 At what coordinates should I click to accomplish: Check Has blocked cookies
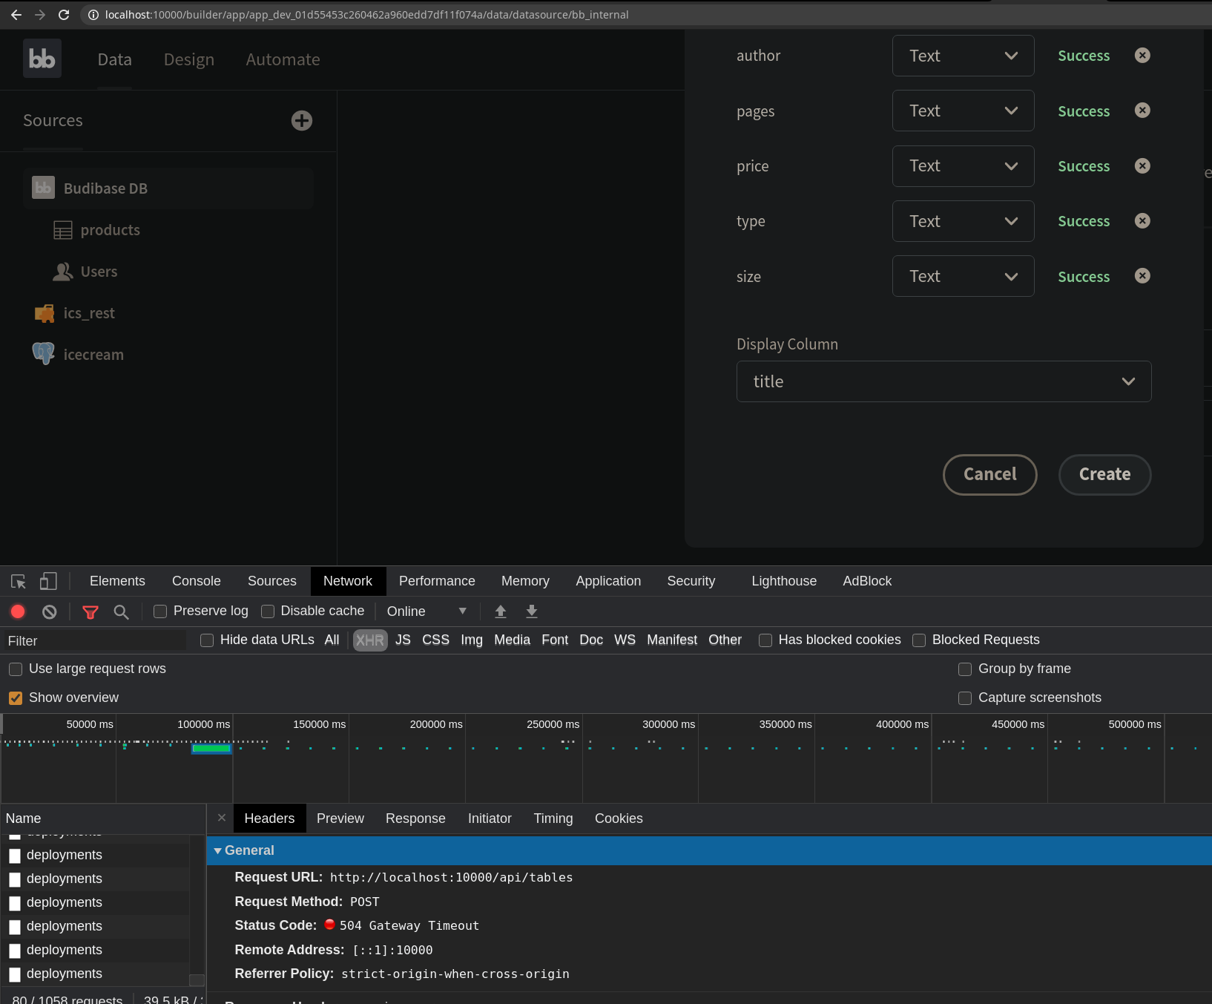click(765, 640)
